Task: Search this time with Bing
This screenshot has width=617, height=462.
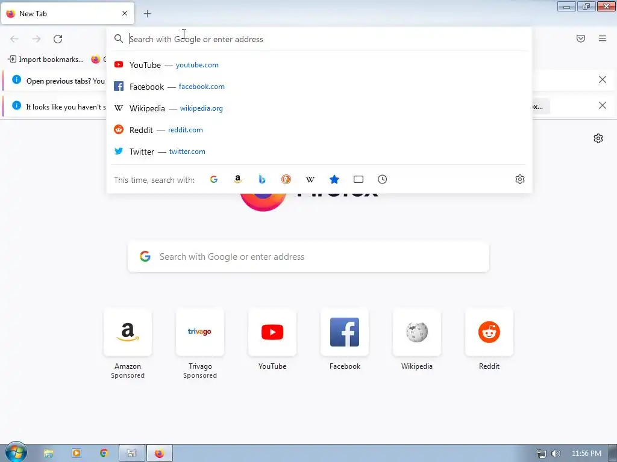Action: [262, 179]
